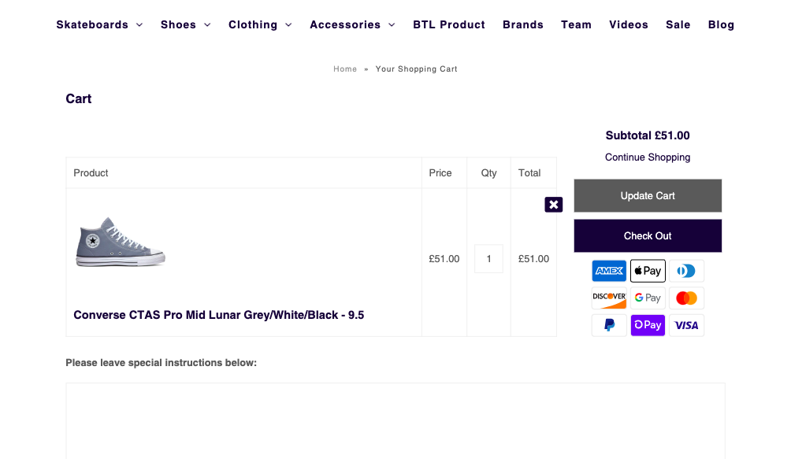The height and width of the screenshot is (459, 791).
Task: Expand the Skateboards menu chevron
Action: pyautogui.click(x=139, y=25)
